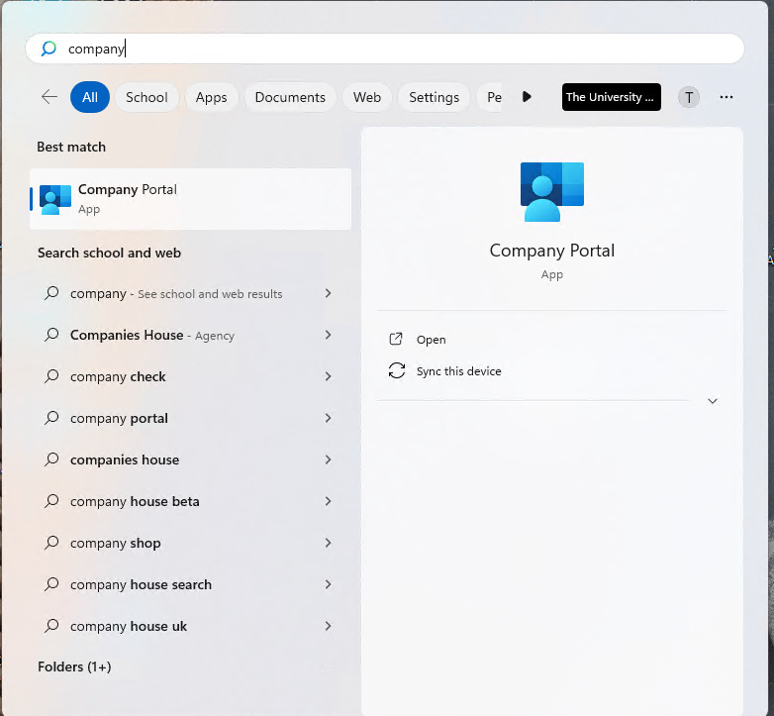
Task: Switch to the School filter tab
Action: coord(146,97)
